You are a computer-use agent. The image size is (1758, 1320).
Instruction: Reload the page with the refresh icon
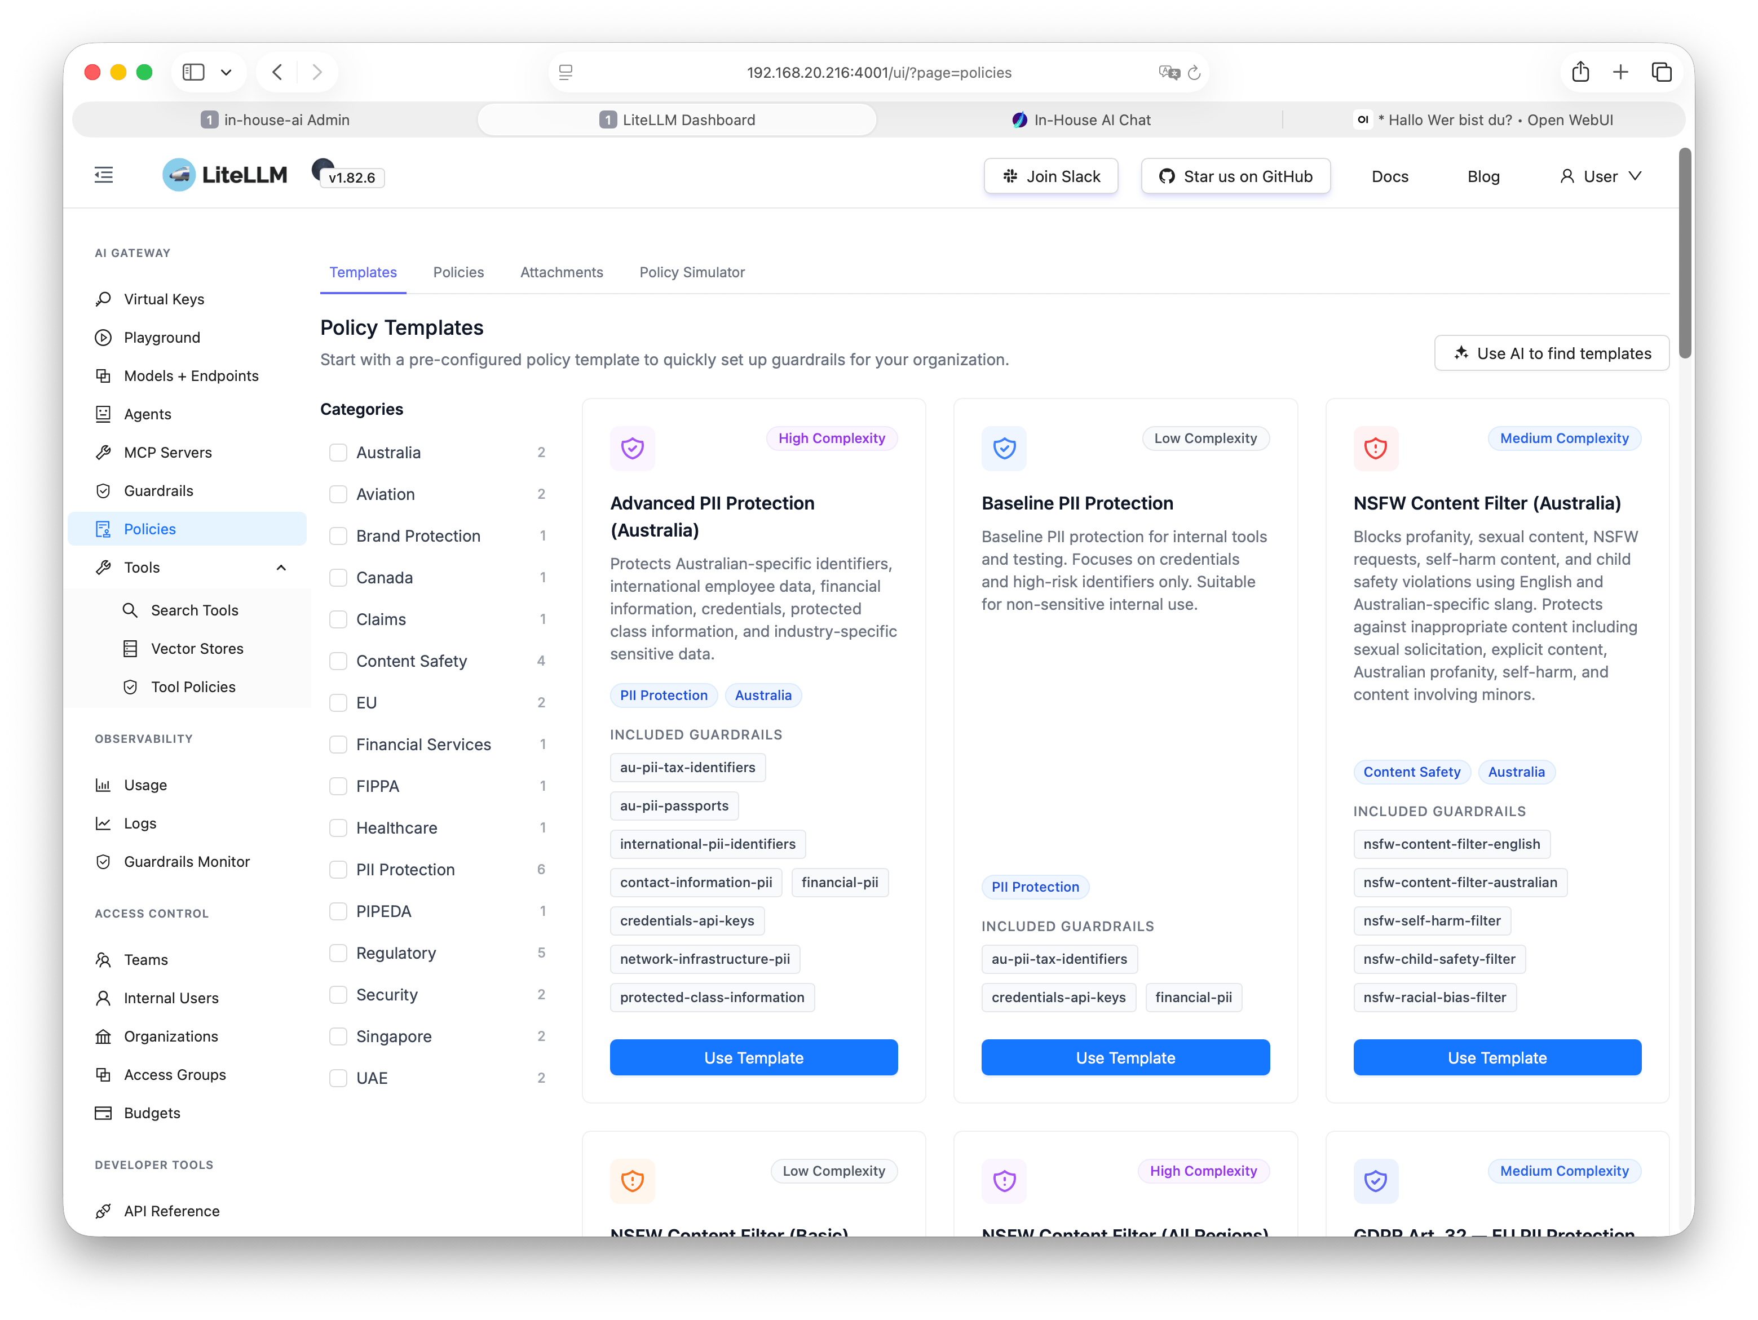[1194, 73]
